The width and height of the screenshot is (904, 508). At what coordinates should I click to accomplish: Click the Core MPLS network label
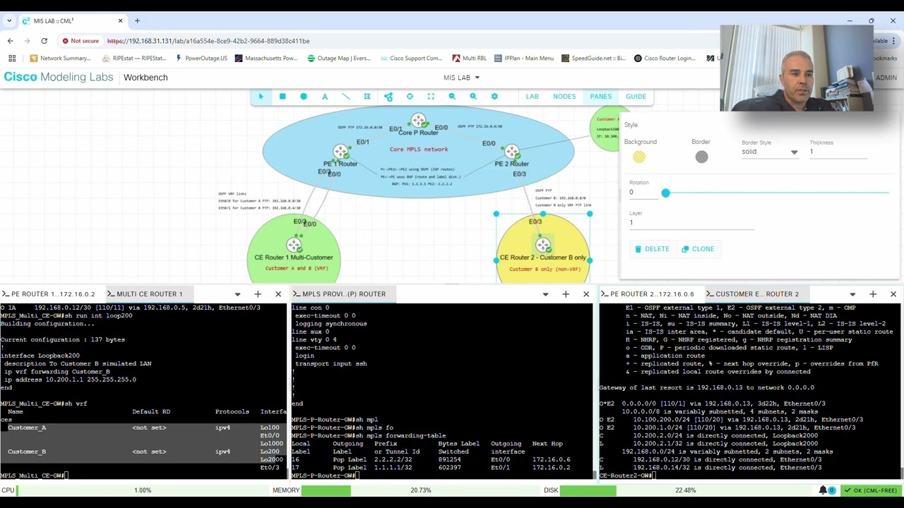pos(419,149)
